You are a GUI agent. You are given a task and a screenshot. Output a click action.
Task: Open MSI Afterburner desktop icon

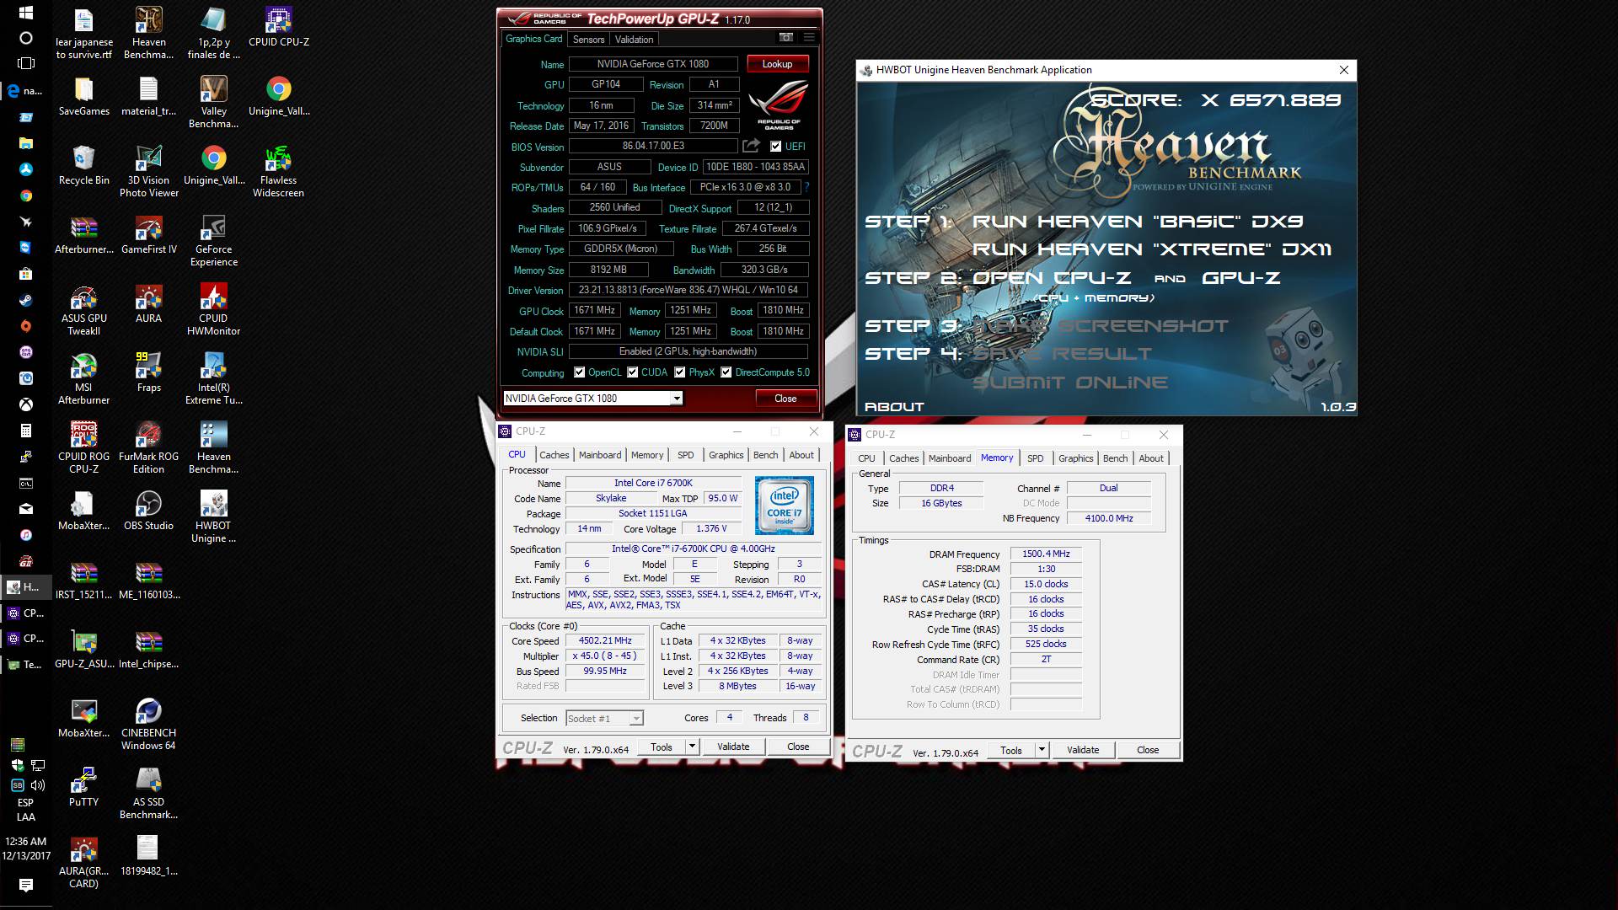(84, 379)
